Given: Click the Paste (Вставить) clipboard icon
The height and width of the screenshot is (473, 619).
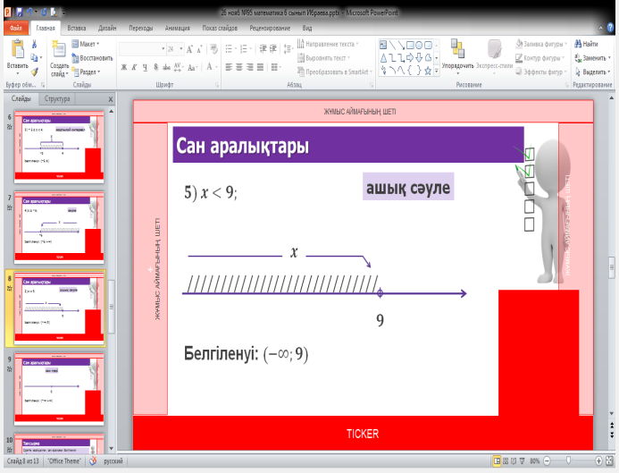Looking at the screenshot, I should [x=17, y=50].
